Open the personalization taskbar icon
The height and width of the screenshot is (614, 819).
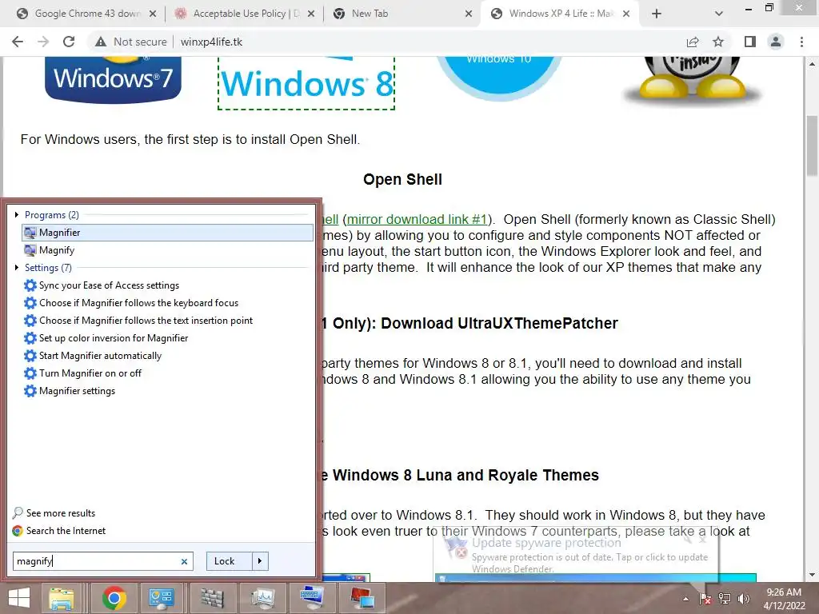coord(362,598)
